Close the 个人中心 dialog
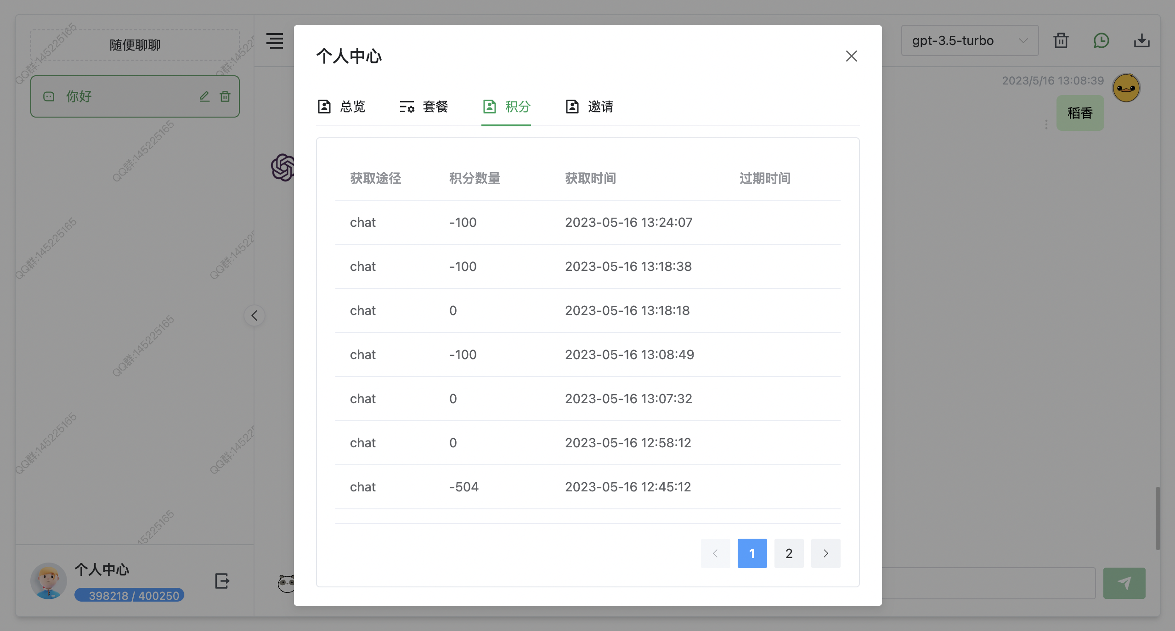This screenshot has width=1175, height=631. click(x=851, y=56)
